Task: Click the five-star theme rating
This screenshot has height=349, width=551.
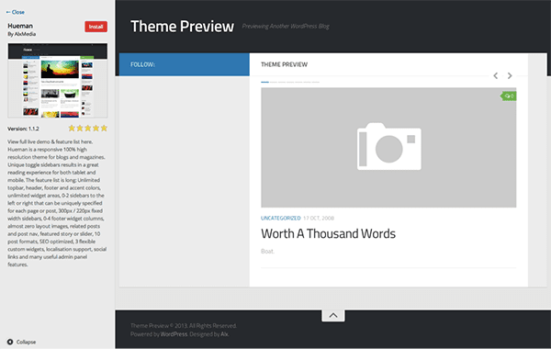Action: click(x=88, y=129)
